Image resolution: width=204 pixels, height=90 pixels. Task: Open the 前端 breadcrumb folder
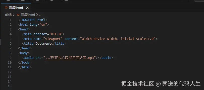point(8,15)
